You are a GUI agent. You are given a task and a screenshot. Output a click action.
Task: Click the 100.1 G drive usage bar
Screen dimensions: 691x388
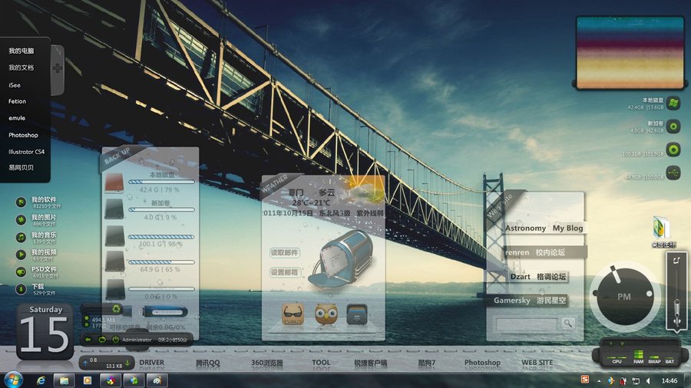(x=161, y=237)
